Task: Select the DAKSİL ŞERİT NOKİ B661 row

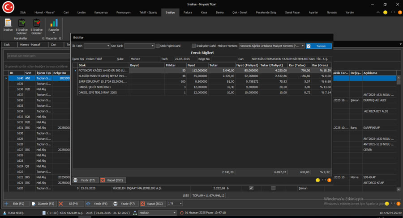Action: (205, 87)
